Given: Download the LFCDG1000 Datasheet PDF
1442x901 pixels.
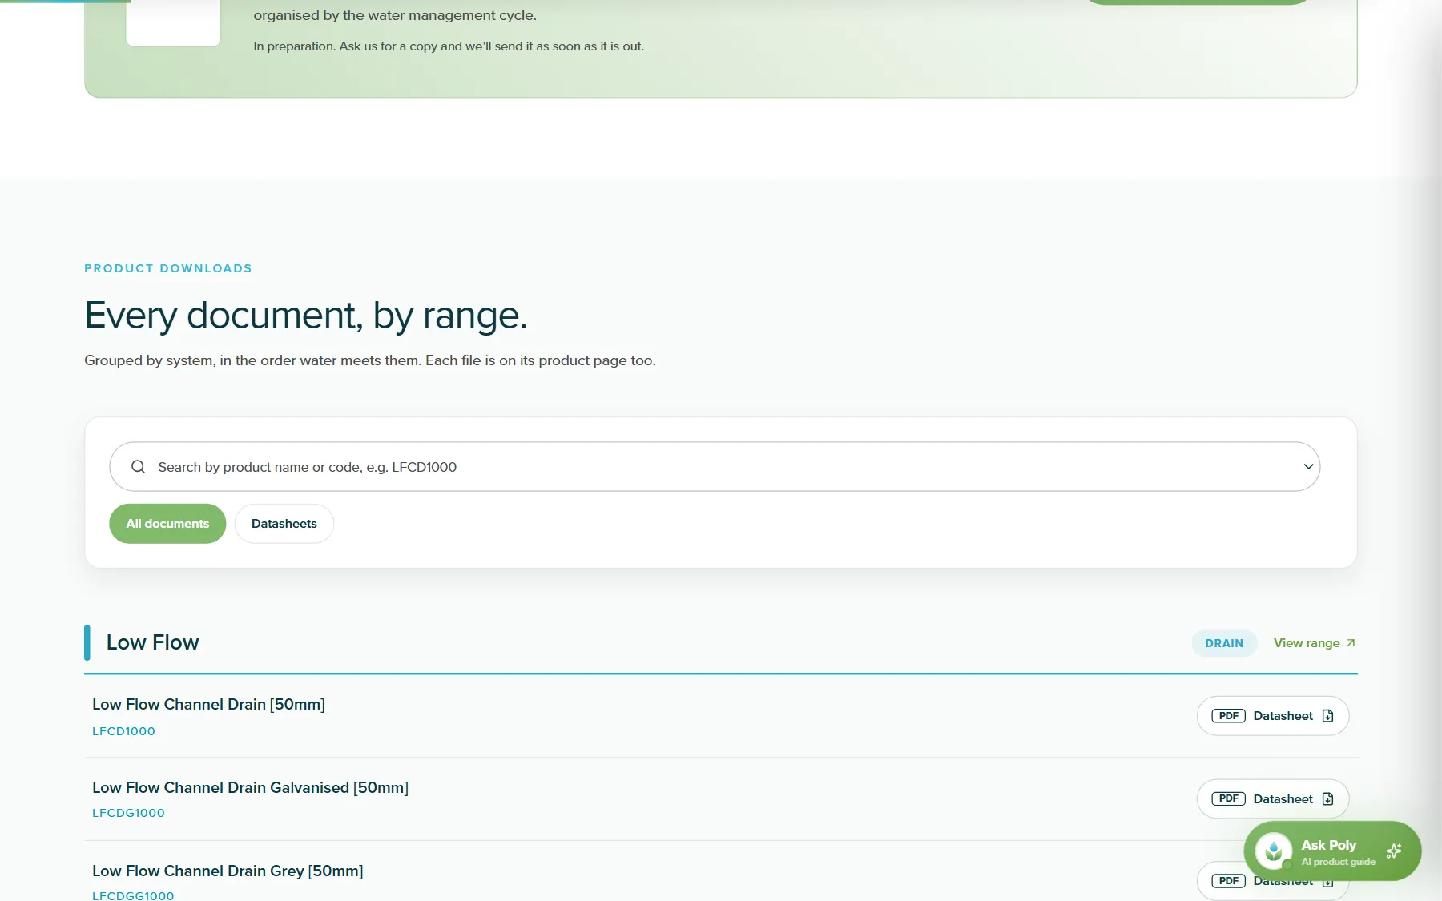Looking at the screenshot, I should (1273, 799).
